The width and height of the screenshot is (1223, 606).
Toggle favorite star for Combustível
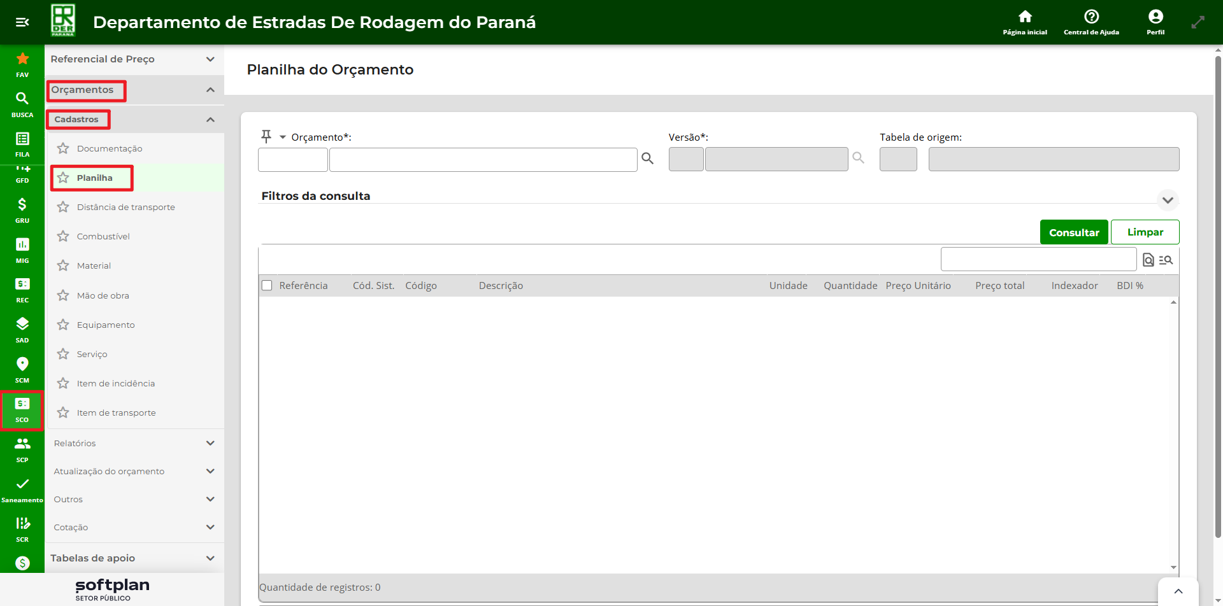tap(63, 236)
